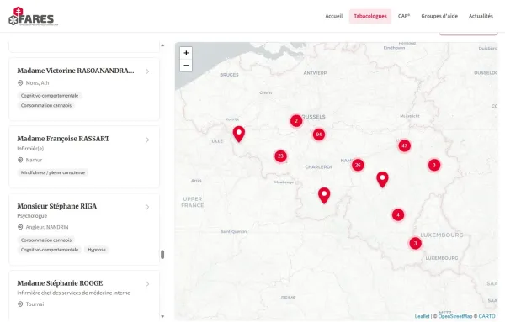Image resolution: width=505 pixels, height=322 pixels.
Task: Zoom out on the map
Action: pyautogui.click(x=186, y=66)
